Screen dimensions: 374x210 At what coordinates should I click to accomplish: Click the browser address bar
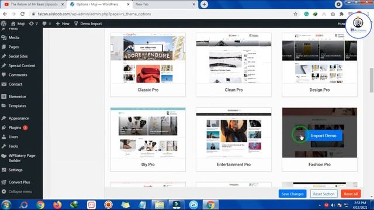click(162, 14)
